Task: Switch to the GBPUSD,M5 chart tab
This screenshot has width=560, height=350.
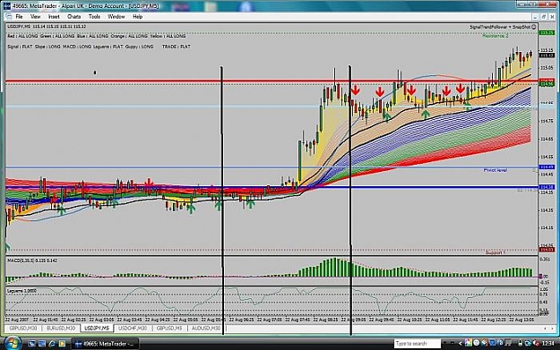Action: point(169,328)
